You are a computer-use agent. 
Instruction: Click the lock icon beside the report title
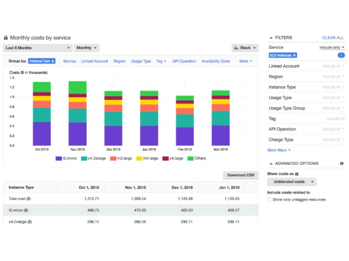click(x=6, y=38)
